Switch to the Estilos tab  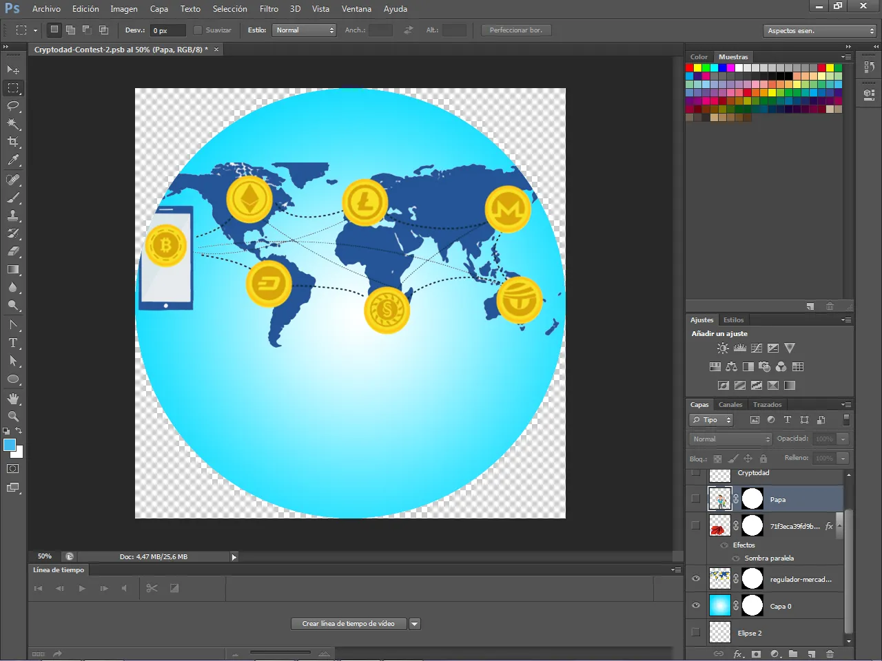coord(733,320)
